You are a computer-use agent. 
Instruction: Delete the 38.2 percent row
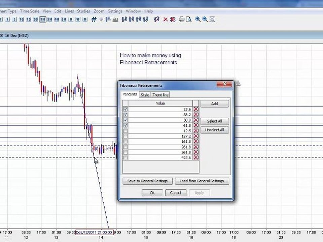pyautogui.click(x=196, y=115)
